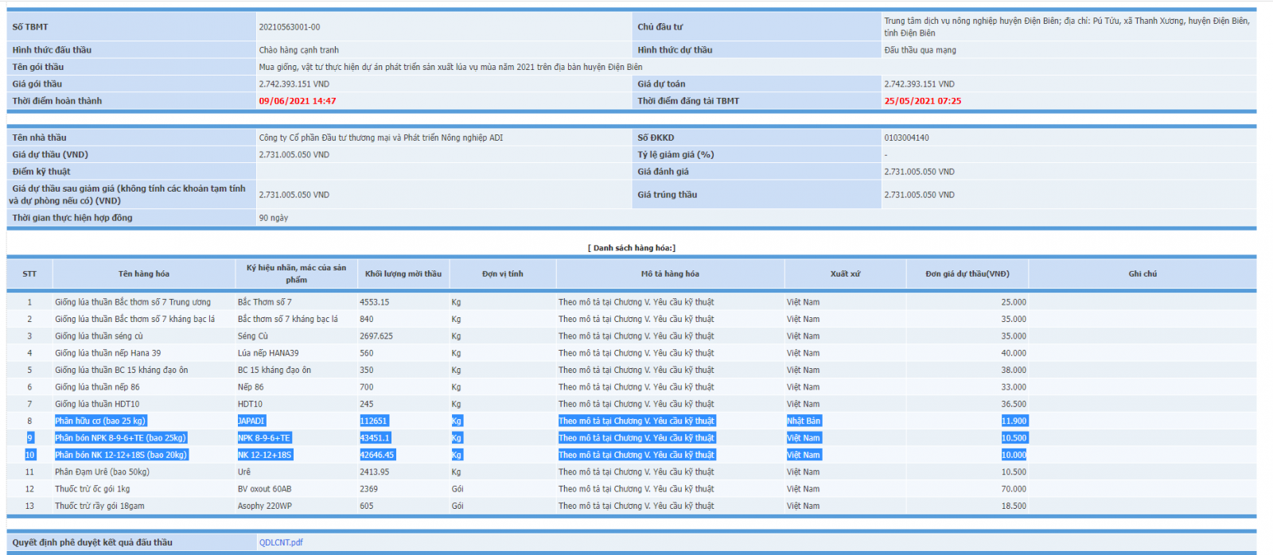1273x555 pixels.
Task: Click the 'Đơn giá dự thầu(VNĐ)' column header
Action: [x=967, y=274]
